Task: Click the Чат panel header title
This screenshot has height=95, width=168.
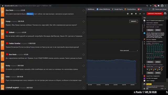Action: (145, 18)
